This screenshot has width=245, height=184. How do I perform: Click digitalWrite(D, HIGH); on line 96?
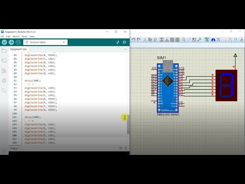point(41,99)
